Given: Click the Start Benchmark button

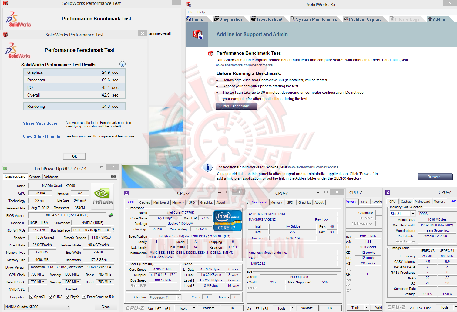Looking at the screenshot, I should (x=237, y=106).
